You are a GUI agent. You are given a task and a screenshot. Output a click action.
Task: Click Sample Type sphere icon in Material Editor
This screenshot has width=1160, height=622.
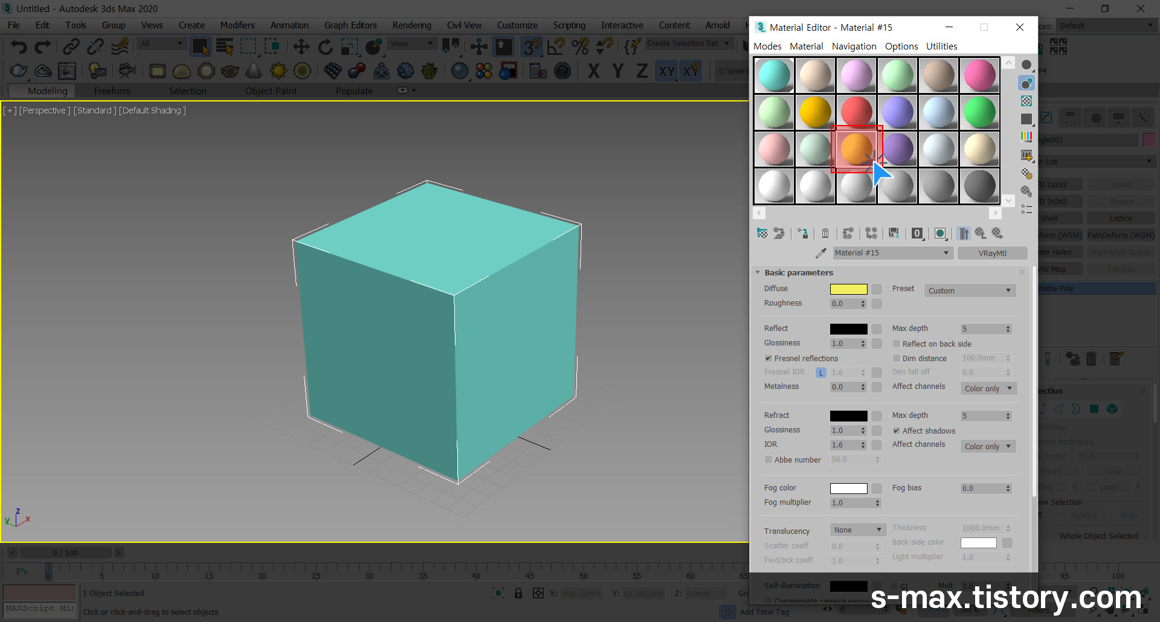click(x=1026, y=65)
